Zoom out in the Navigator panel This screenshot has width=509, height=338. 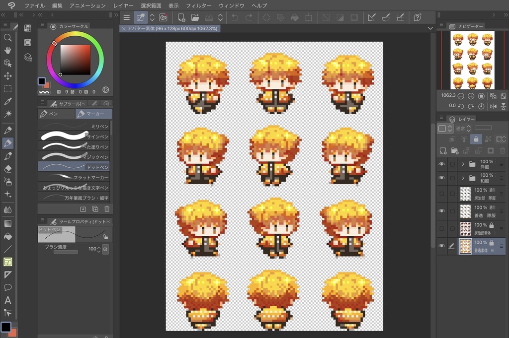(x=461, y=96)
